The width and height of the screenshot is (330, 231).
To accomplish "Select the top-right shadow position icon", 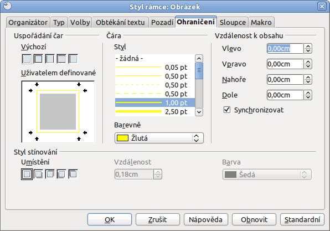I will pos(50,174).
